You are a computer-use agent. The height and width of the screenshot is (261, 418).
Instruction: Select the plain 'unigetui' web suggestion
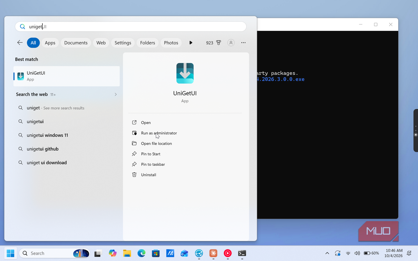tap(67, 122)
